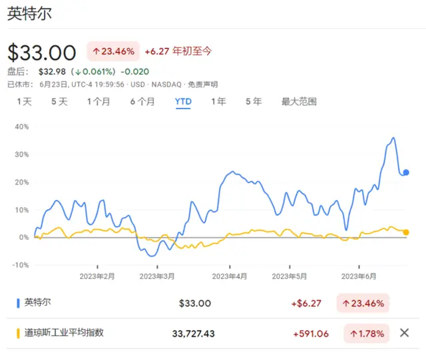Click the 2023年3月 axis label

(157, 276)
